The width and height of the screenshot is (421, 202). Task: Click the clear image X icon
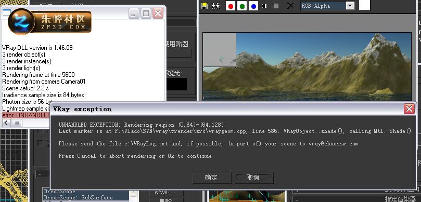[290, 6]
